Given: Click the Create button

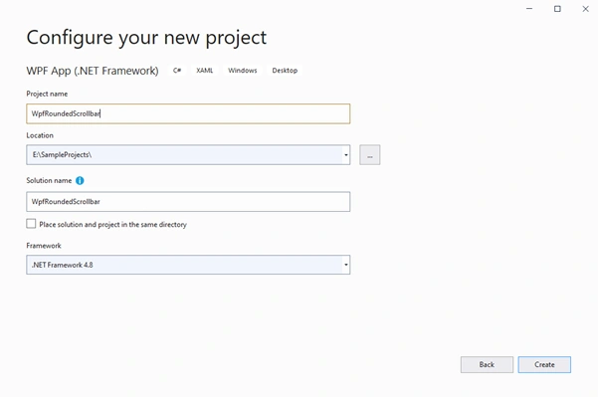Looking at the screenshot, I should 544,364.
